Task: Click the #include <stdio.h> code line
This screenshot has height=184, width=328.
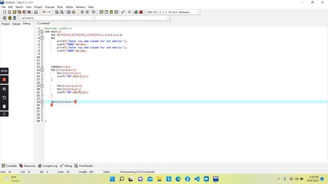Action: 58,29
